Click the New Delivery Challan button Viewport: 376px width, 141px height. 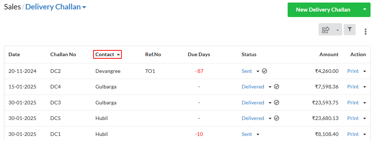[323, 10]
